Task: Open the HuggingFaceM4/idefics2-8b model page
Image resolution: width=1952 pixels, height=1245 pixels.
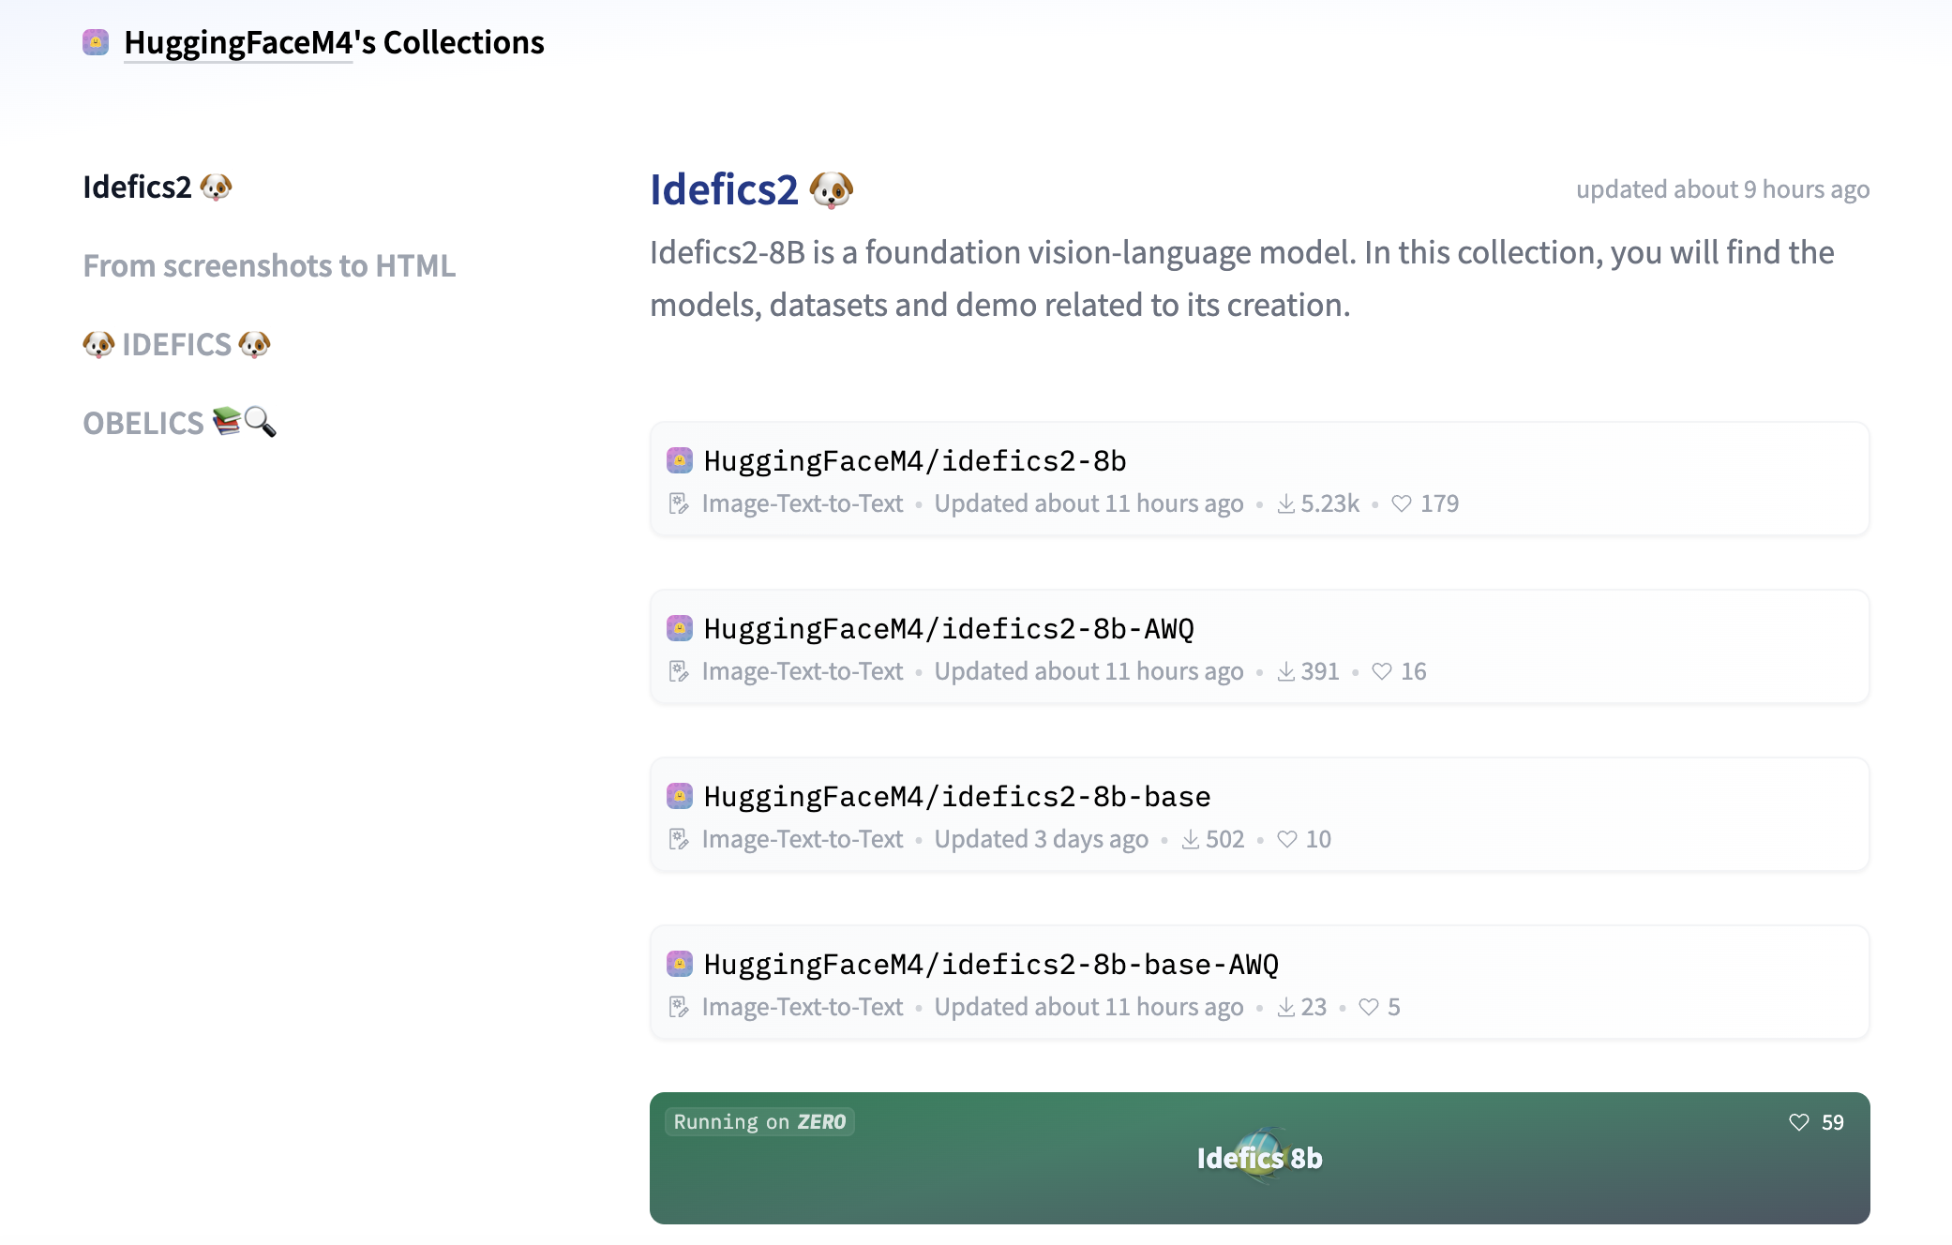Action: tap(914, 460)
